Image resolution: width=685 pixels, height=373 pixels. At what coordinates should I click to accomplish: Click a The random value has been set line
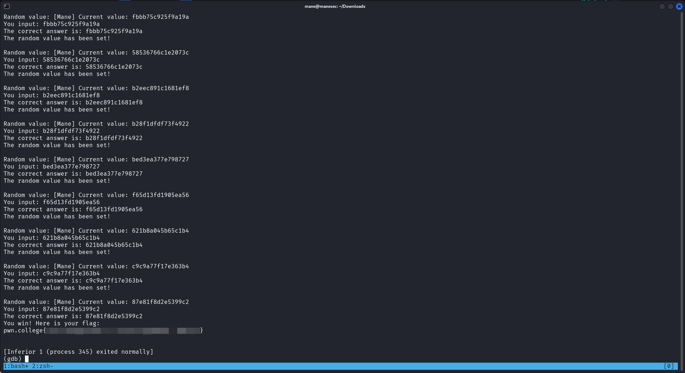pos(56,38)
